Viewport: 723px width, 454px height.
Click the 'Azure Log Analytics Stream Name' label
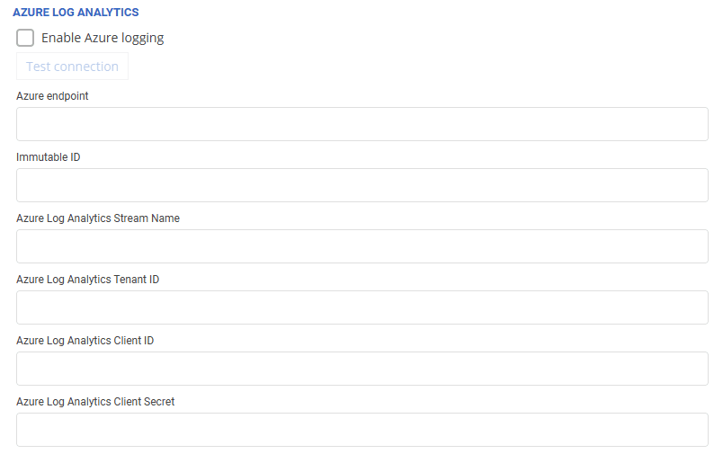tap(98, 218)
